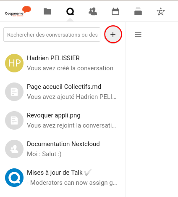Click Revoquer appli.png file avatar

pyautogui.click(x=14, y=120)
